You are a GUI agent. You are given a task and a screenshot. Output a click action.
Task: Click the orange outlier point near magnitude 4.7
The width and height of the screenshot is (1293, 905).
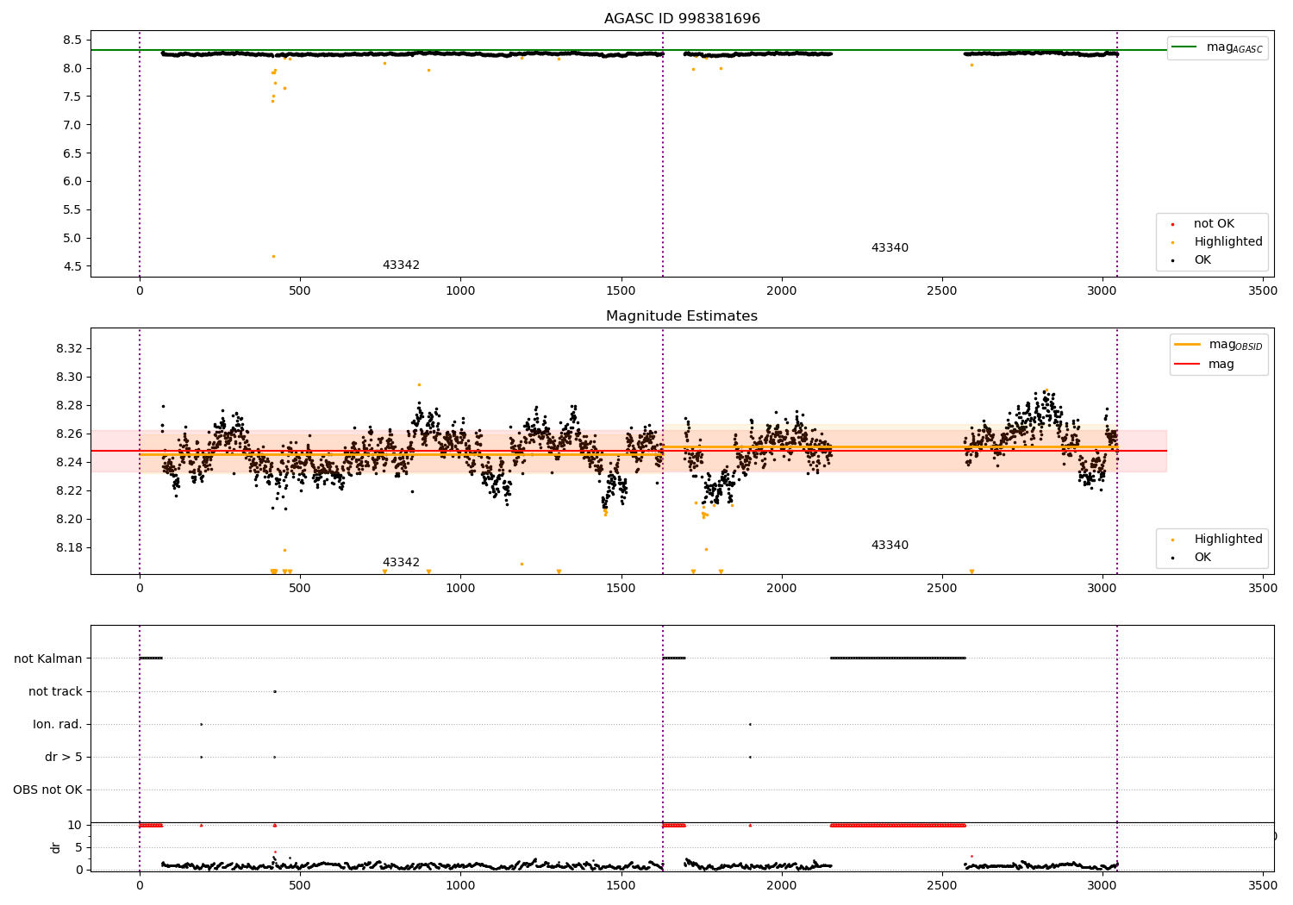click(x=273, y=256)
